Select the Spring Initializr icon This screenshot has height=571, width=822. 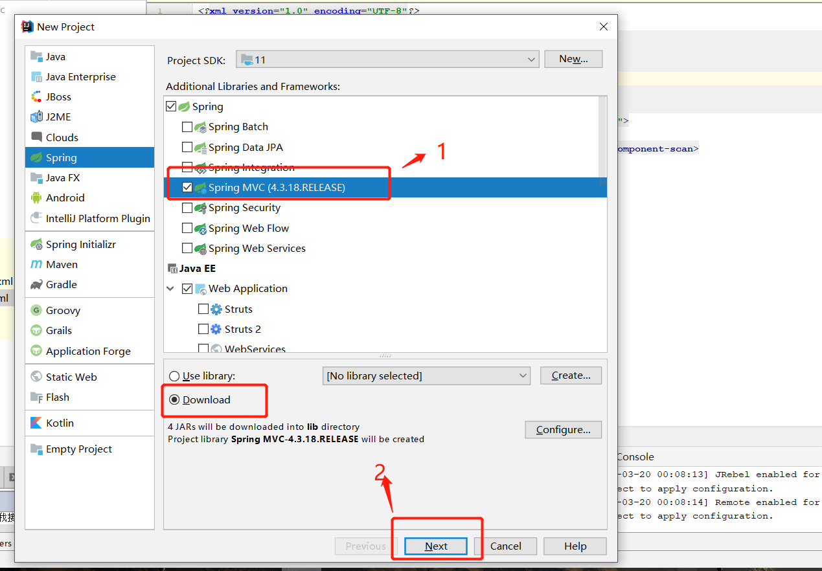tap(38, 244)
